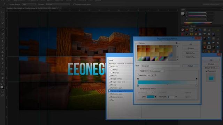
Task: Open the gradient presets gear menu
Action: tap(176, 43)
